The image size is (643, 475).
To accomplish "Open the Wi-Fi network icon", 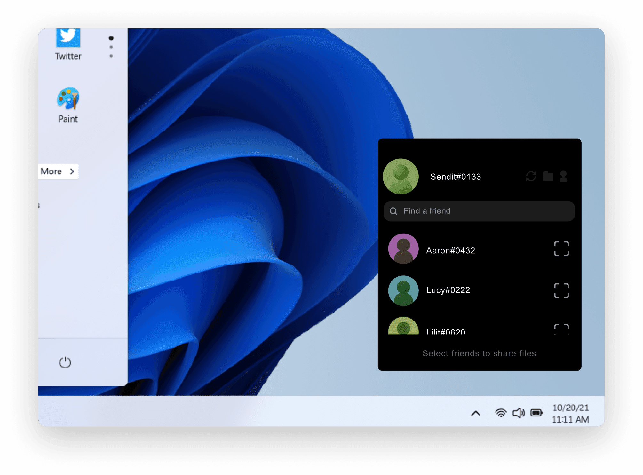I will pyautogui.click(x=501, y=413).
